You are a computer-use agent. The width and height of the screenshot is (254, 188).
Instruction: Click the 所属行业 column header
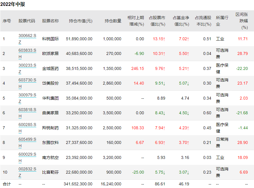(x=222, y=21)
